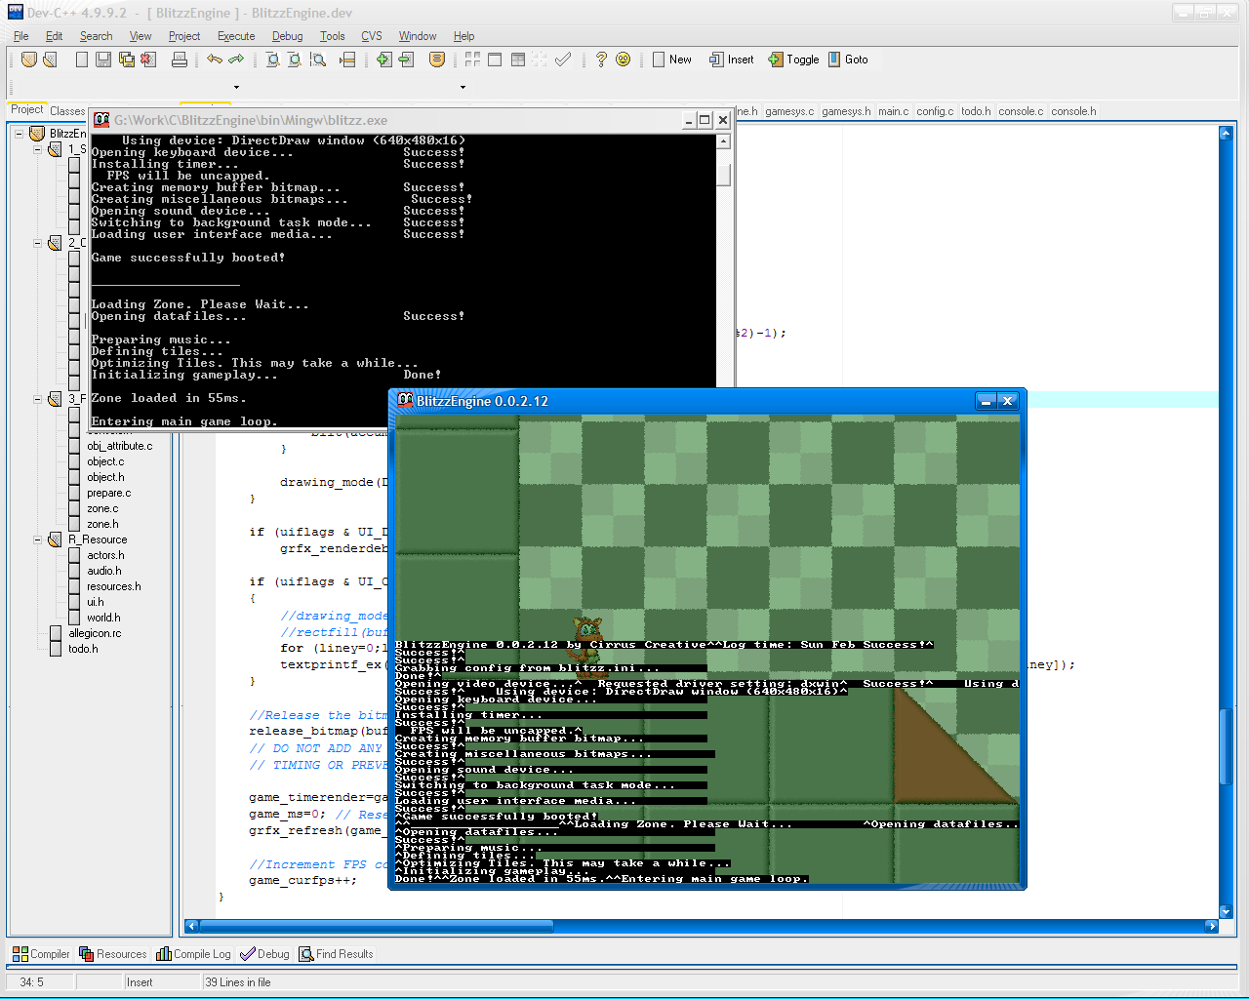Viewport: 1249px width, 999px height.
Task: Select zone.c in the project tree
Action: click(x=102, y=508)
